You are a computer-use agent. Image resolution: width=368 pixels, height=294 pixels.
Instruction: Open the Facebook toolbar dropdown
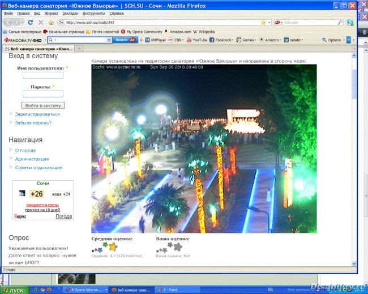pos(224,40)
